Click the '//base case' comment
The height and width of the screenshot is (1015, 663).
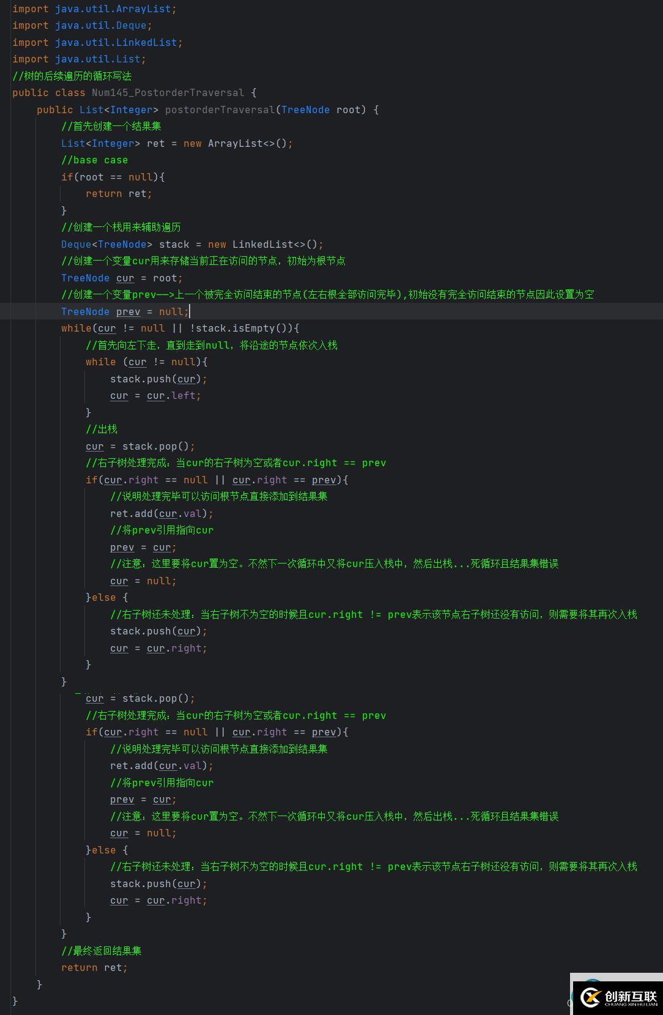(94, 160)
